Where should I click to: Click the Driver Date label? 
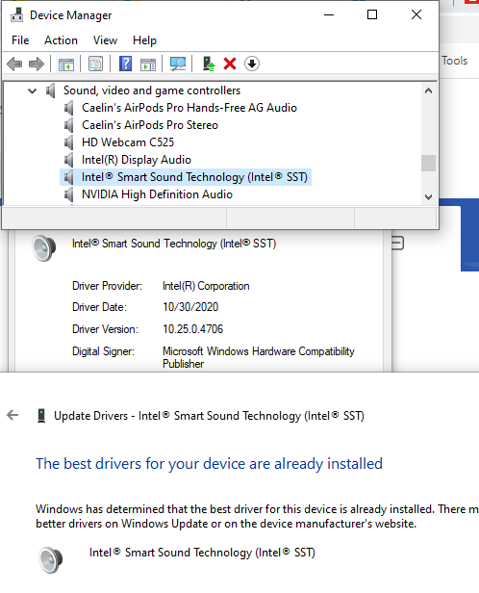pos(99,307)
